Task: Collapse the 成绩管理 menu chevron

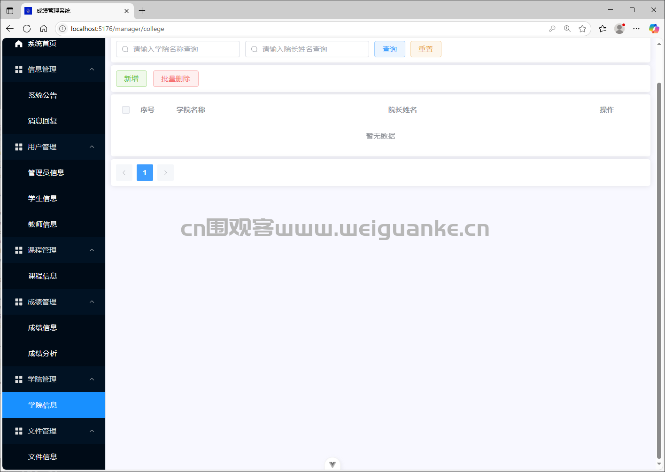Action: tap(92, 302)
